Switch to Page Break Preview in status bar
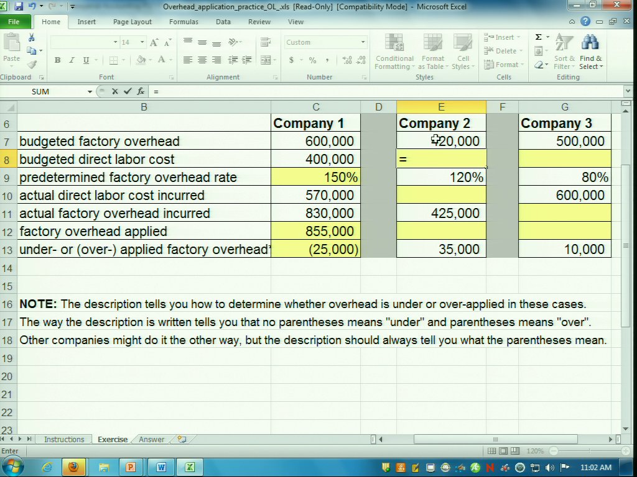The height and width of the screenshot is (477, 637). click(513, 451)
